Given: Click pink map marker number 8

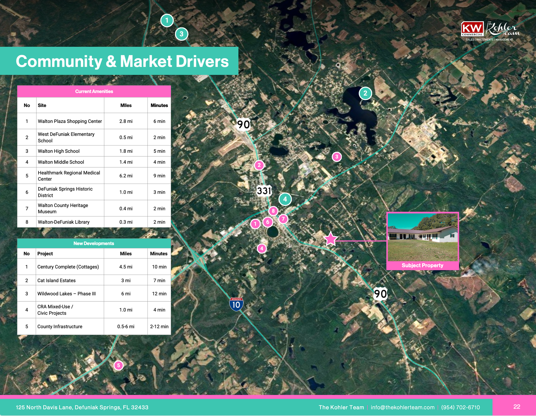Looking at the screenshot, I should [273, 211].
